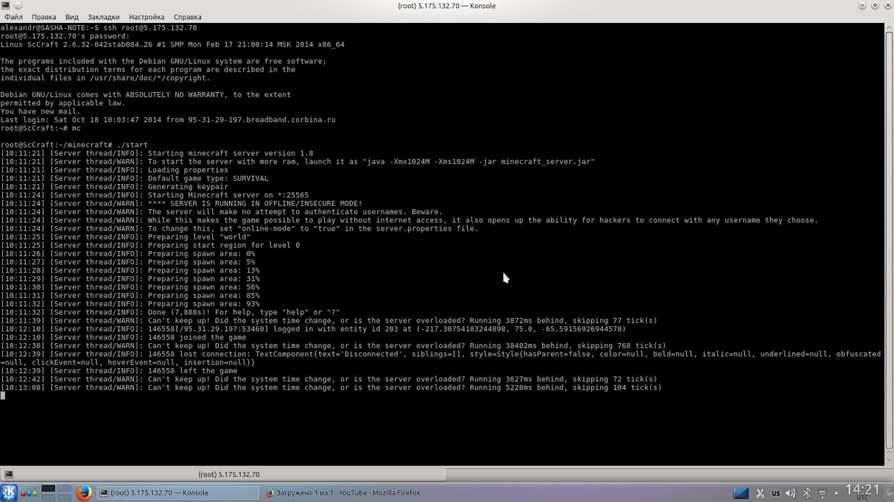
Task: Expand hidden system tray icons arrow
Action: click(836, 493)
